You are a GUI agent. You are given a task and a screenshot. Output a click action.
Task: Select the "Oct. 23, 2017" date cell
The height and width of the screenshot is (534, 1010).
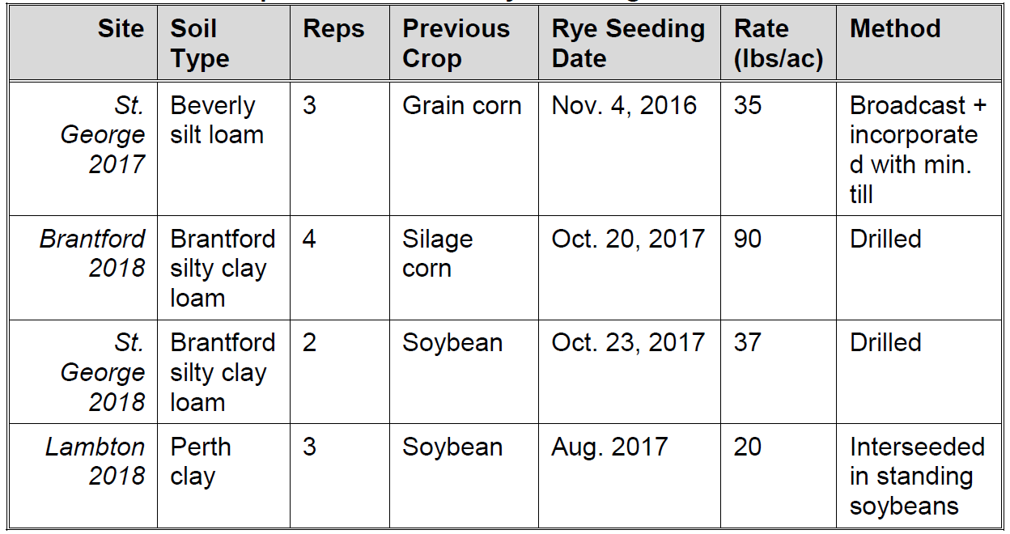628,343
